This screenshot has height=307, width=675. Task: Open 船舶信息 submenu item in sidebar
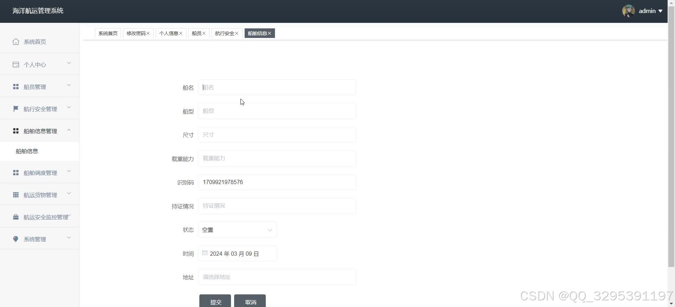(39, 151)
